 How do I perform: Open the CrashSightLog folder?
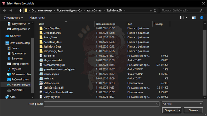point(52,28)
